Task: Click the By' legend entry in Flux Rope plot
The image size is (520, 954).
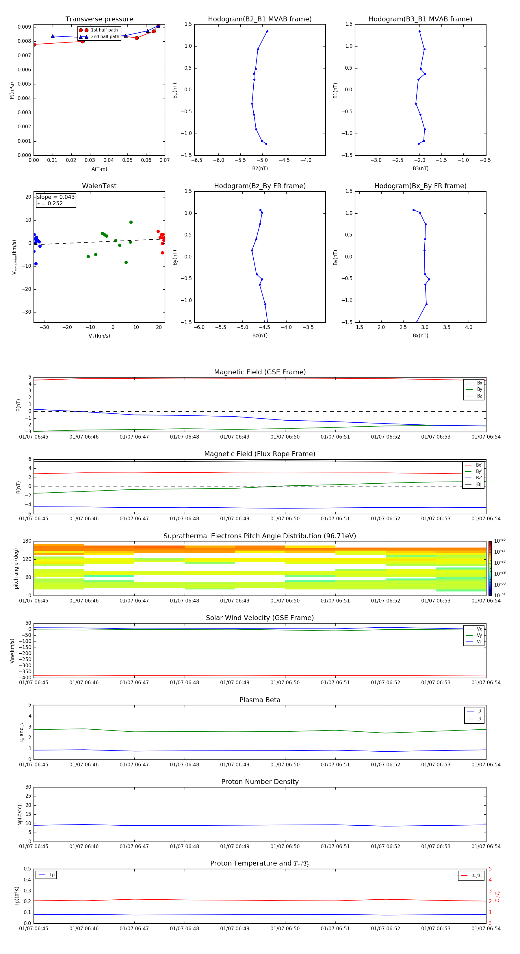Action: pos(473,472)
